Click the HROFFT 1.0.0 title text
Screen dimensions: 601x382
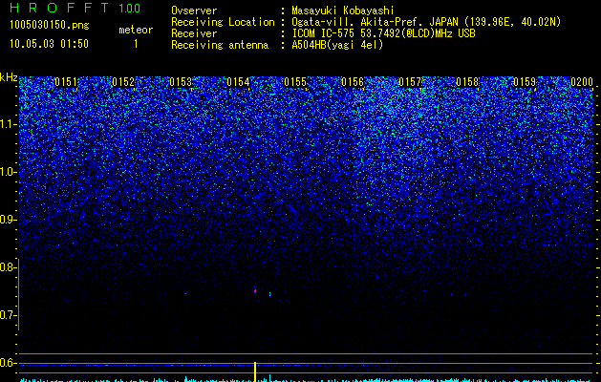click(x=75, y=8)
